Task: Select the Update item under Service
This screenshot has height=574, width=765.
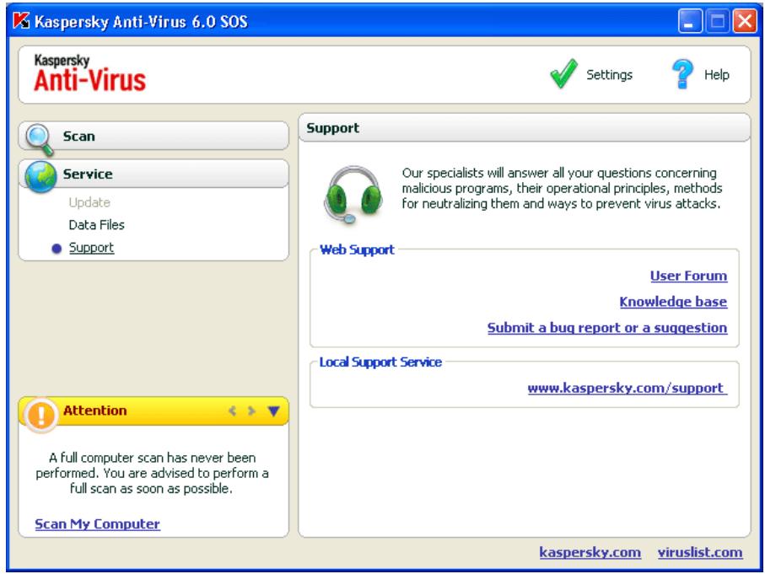Action: click(89, 202)
